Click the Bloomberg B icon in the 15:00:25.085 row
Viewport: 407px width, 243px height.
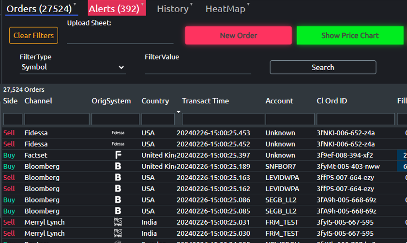pos(118,211)
